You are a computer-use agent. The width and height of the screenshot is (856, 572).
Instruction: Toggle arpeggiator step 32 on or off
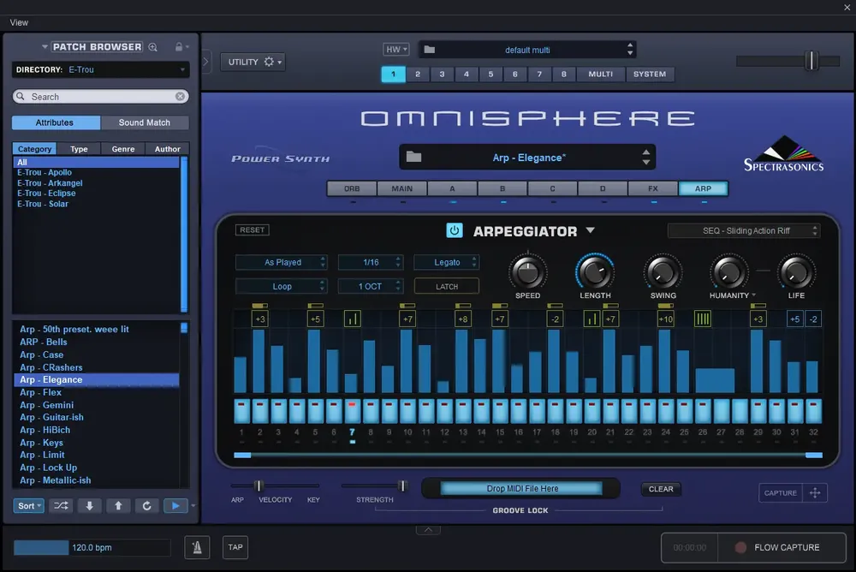(x=813, y=411)
